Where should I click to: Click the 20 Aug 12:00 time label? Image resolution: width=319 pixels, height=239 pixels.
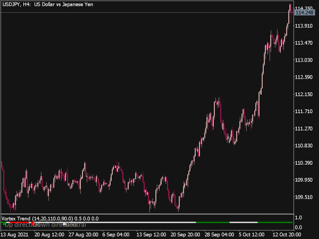[x=49, y=235]
